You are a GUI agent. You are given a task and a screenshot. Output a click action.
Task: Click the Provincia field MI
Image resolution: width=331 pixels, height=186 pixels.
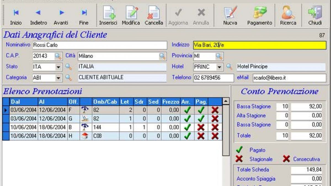[x=204, y=56]
